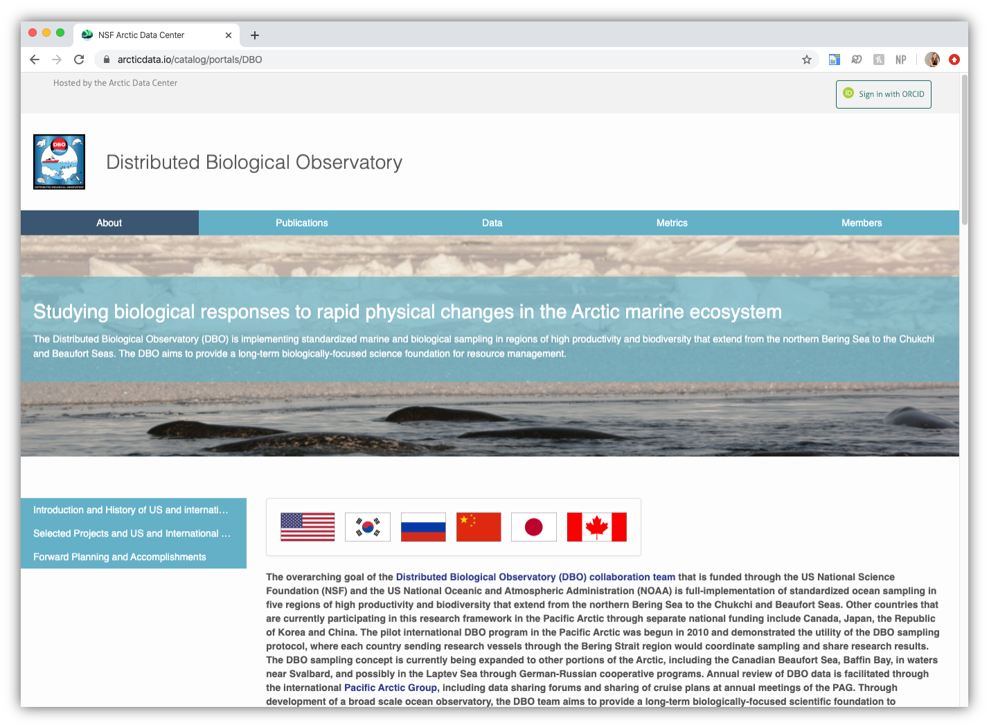Open Introduction and History sidebar section
This screenshot has width=989, height=727.
click(x=134, y=510)
